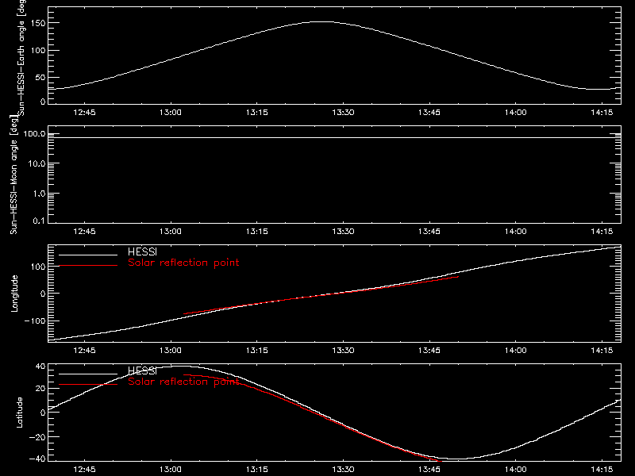
Task: Click the 100 tick on Longitude axis
Action: (x=37, y=267)
